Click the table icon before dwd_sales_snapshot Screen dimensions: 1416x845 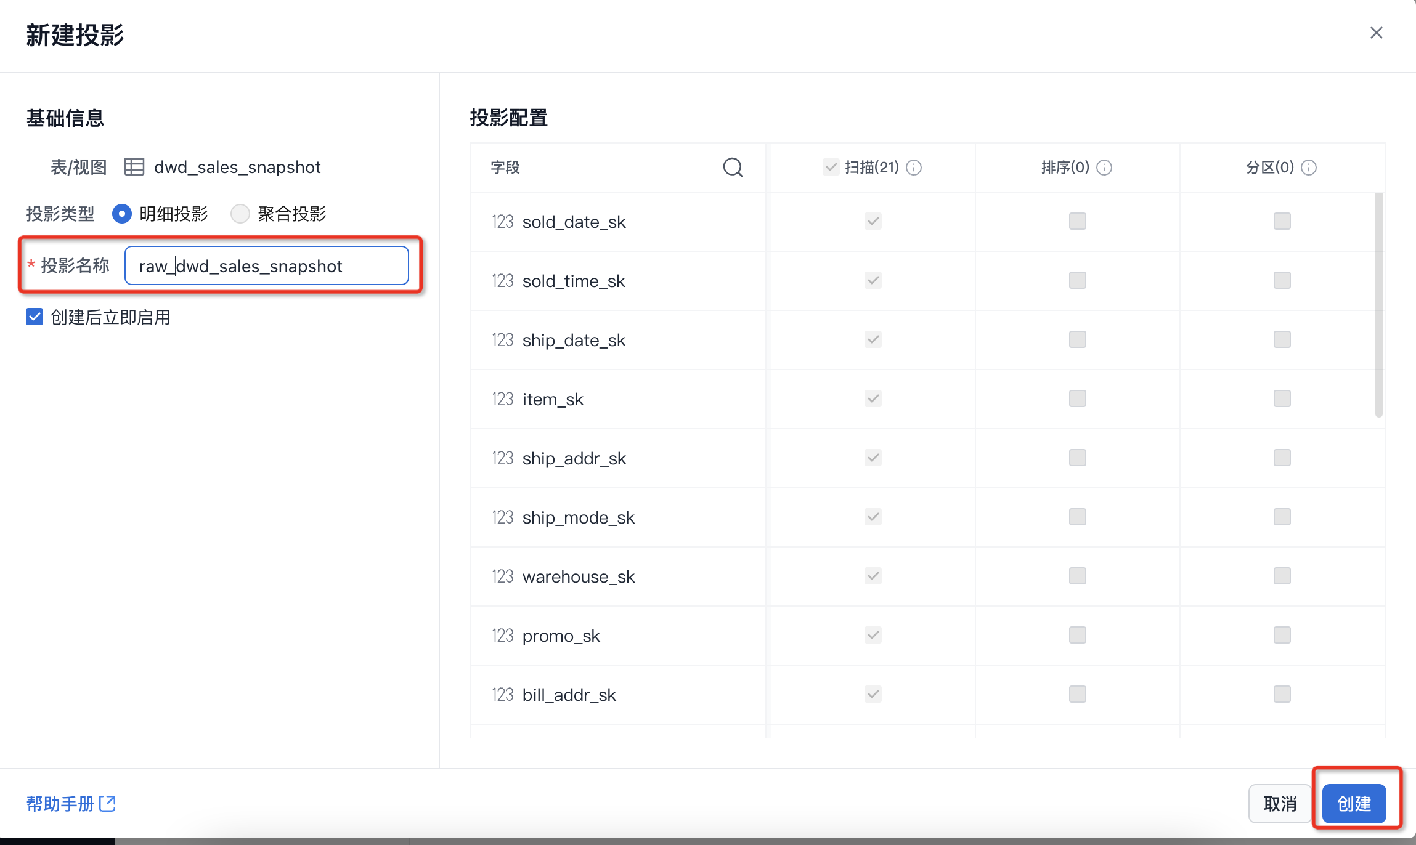(134, 167)
